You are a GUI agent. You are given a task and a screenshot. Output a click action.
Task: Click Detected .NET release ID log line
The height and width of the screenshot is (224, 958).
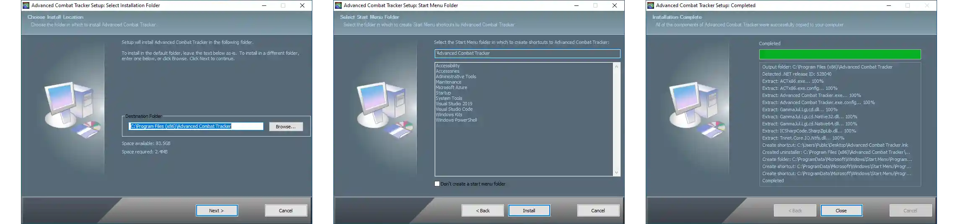click(x=797, y=74)
